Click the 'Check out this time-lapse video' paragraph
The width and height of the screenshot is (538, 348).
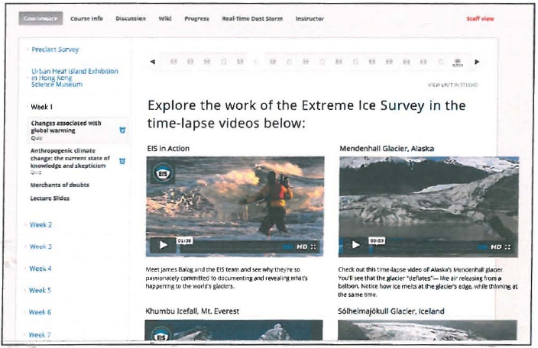tap(428, 282)
